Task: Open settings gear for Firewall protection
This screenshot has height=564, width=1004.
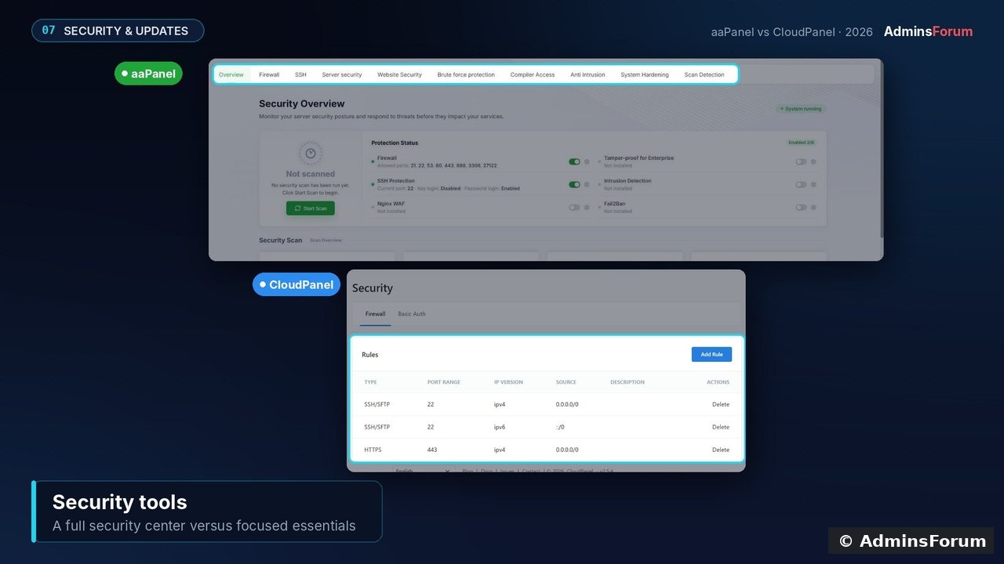Action: 587,161
